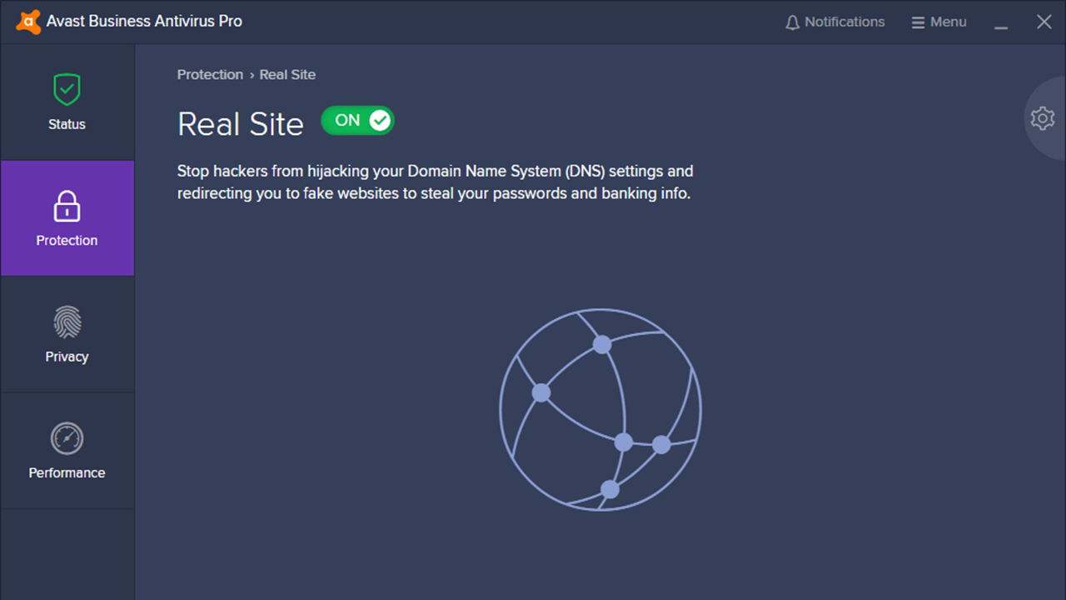Open the Privacy sidebar section
This screenshot has width=1066, height=600.
point(67,334)
